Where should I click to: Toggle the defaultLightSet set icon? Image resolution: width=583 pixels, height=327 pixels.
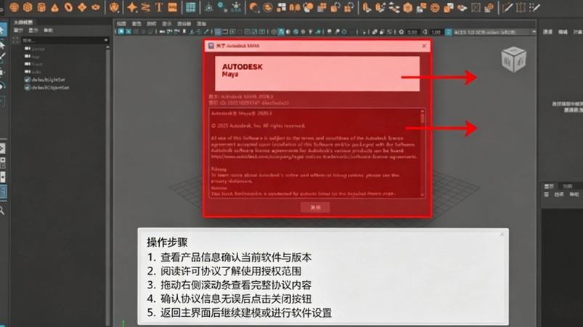click(x=27, y=80)
